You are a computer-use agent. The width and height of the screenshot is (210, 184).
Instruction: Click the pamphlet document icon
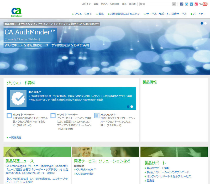[97, 115]
